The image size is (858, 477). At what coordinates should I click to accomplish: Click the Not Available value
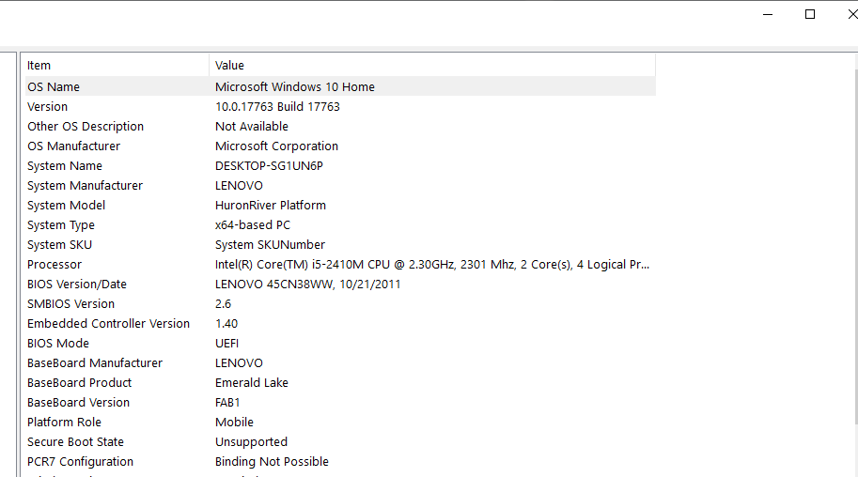click(252, 127)
